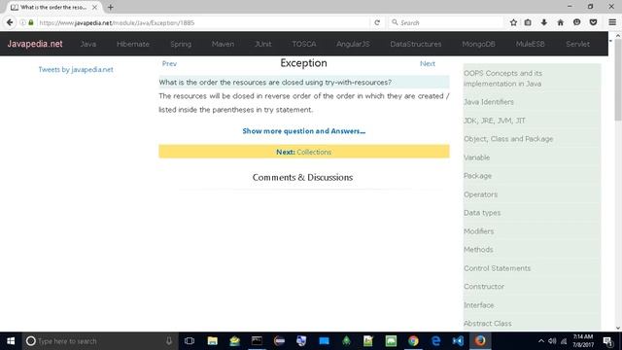Open the 'Data types' sidebar topic
The height and width of the screenshot is (350, 622).
pos(482,213)
